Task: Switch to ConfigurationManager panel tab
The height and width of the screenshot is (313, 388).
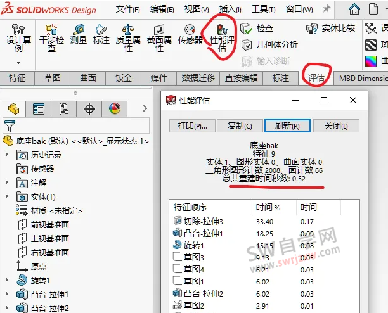Action: coord(64,109)
